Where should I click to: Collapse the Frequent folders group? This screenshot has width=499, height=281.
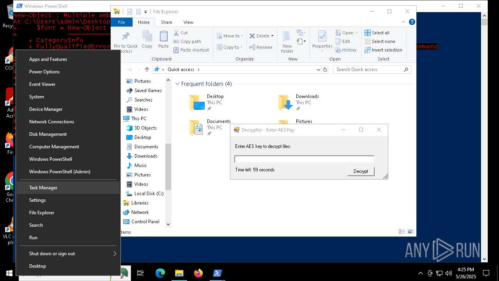(x=177, y=84)
